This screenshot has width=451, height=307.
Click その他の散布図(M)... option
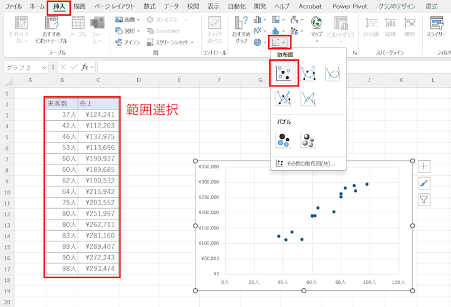308,164
